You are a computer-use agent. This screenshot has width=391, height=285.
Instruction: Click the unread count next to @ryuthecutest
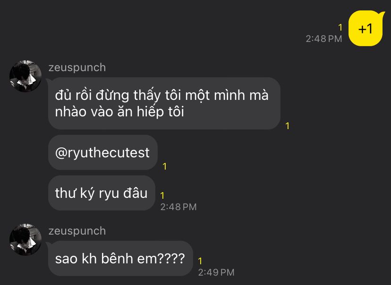(x=164, y=166)
